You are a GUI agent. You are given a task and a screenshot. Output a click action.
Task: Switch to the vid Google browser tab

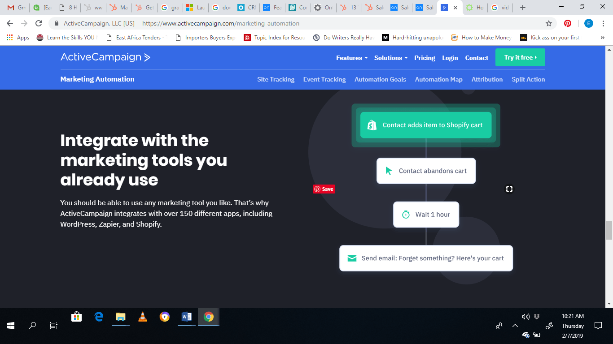pos(500,8)
